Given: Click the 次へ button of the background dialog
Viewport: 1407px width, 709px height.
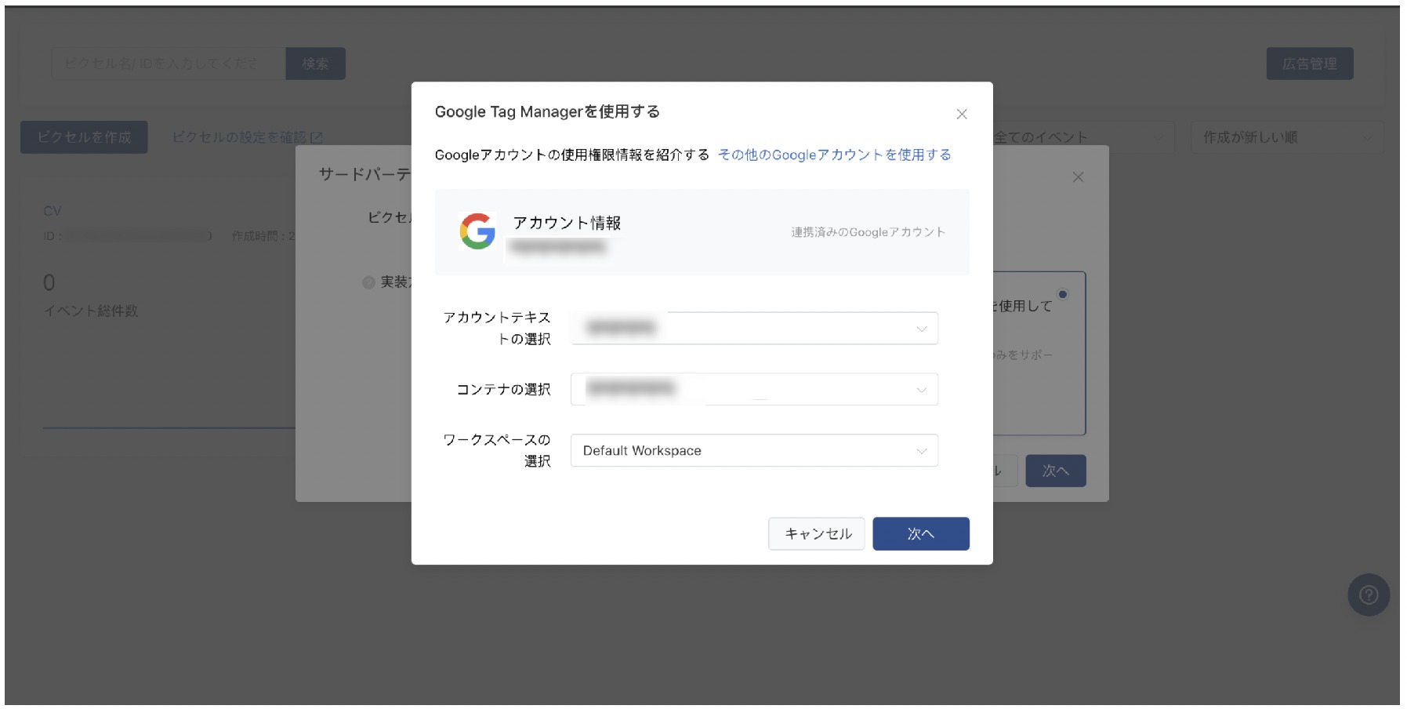Looking at the screenshot, I should pos(1055,471).
